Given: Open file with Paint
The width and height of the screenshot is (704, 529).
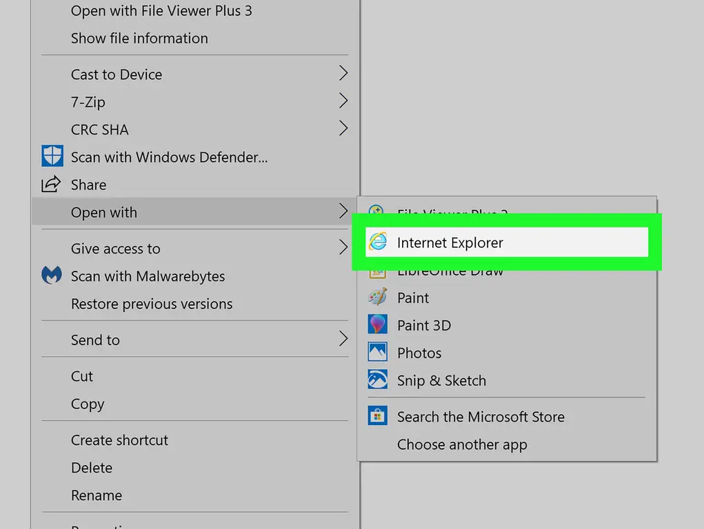Looking at the screenshot, I should 507,298.
